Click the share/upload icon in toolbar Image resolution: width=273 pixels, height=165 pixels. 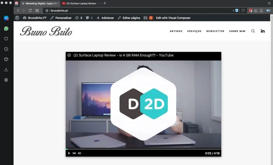(x=261, y=10)
